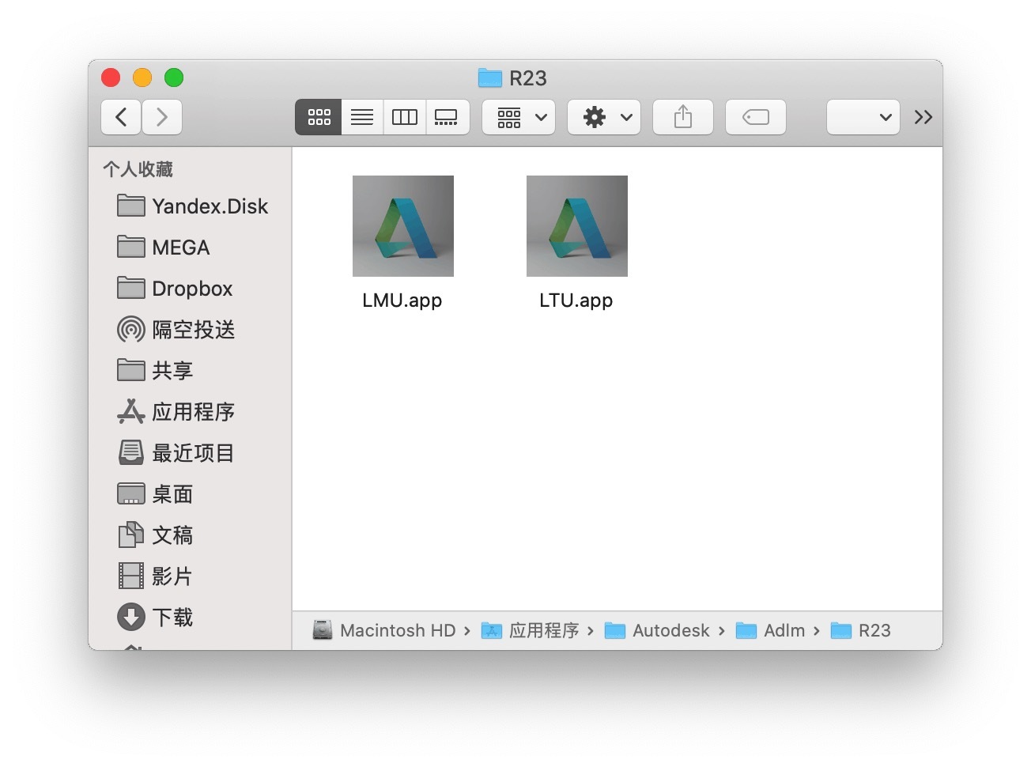
Task: Expand the hidden toolbar items chevron
Action: click(923, 117)
